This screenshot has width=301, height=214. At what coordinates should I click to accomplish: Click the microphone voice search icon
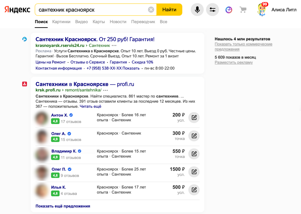point(197,10)
